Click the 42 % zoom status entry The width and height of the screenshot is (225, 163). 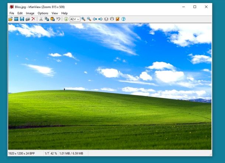coord(54,153)
